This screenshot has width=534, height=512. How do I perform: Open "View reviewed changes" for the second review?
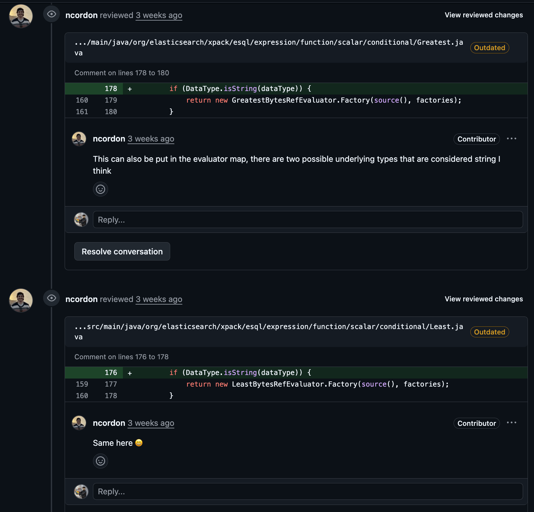click(483, 299)
